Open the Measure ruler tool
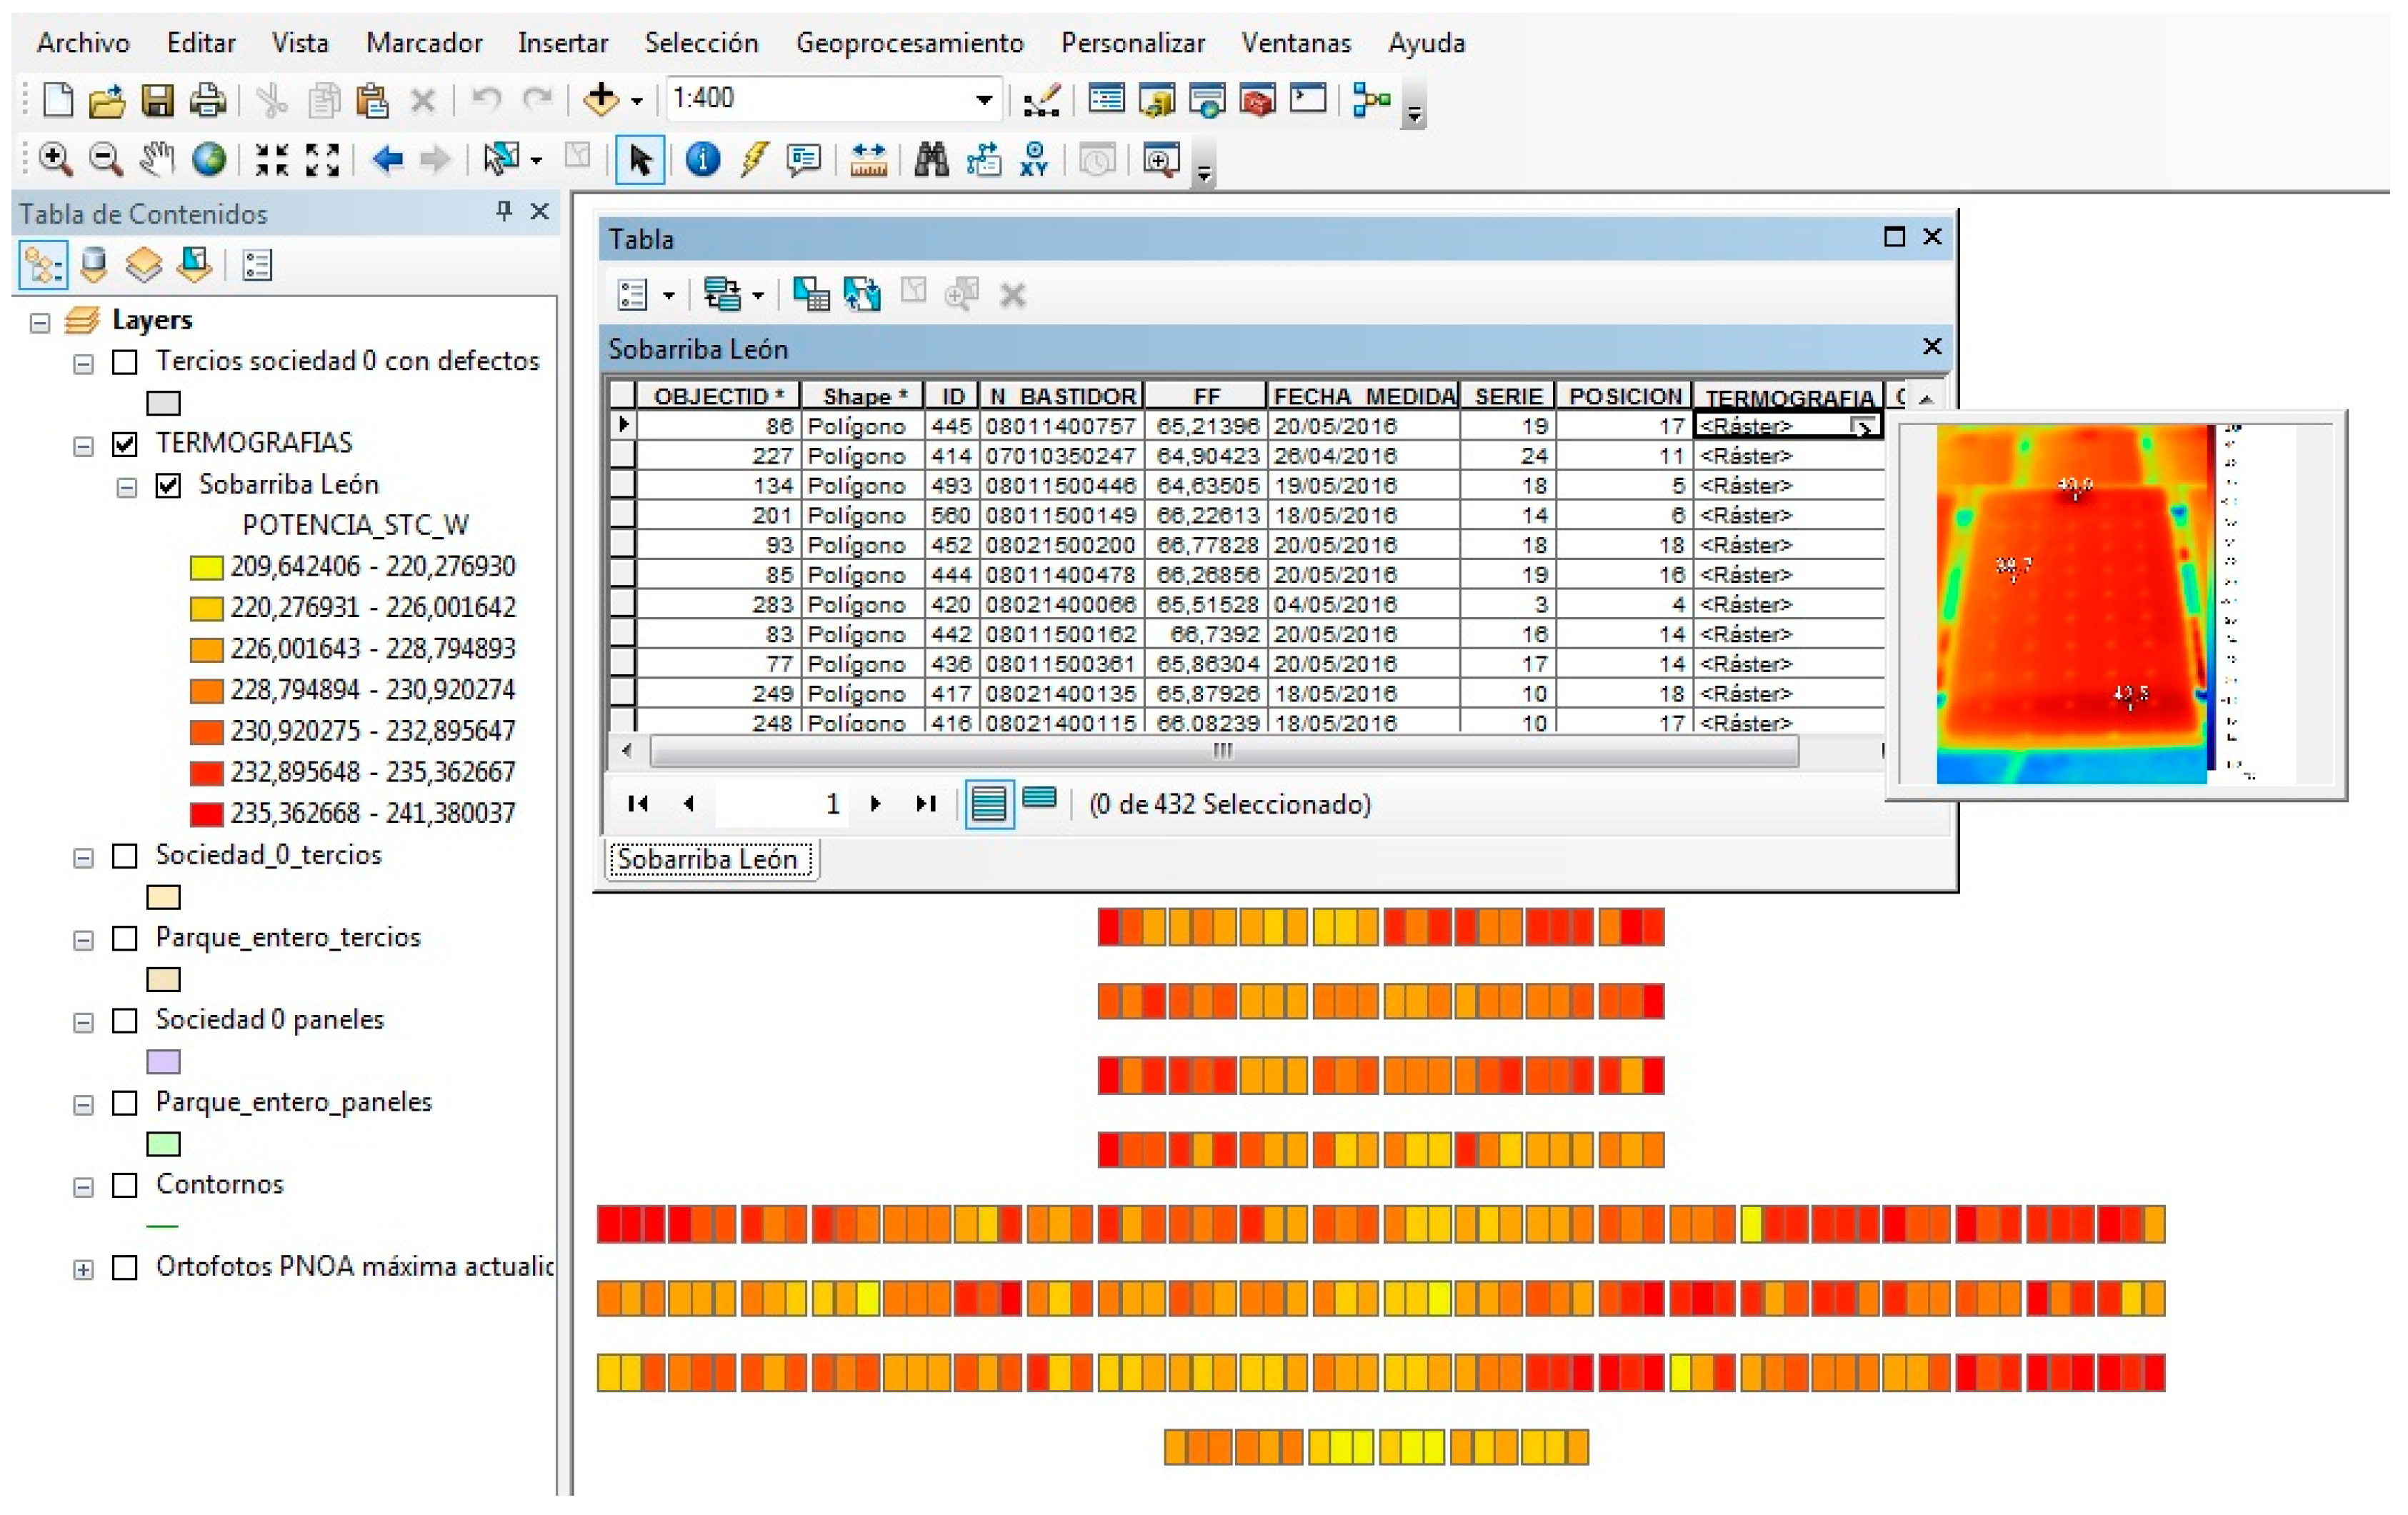2408x1515 pixels. tap(868, 159)
